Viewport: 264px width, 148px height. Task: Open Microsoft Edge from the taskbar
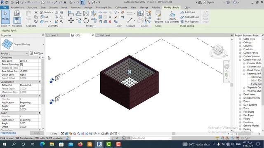tap(42, 144)
